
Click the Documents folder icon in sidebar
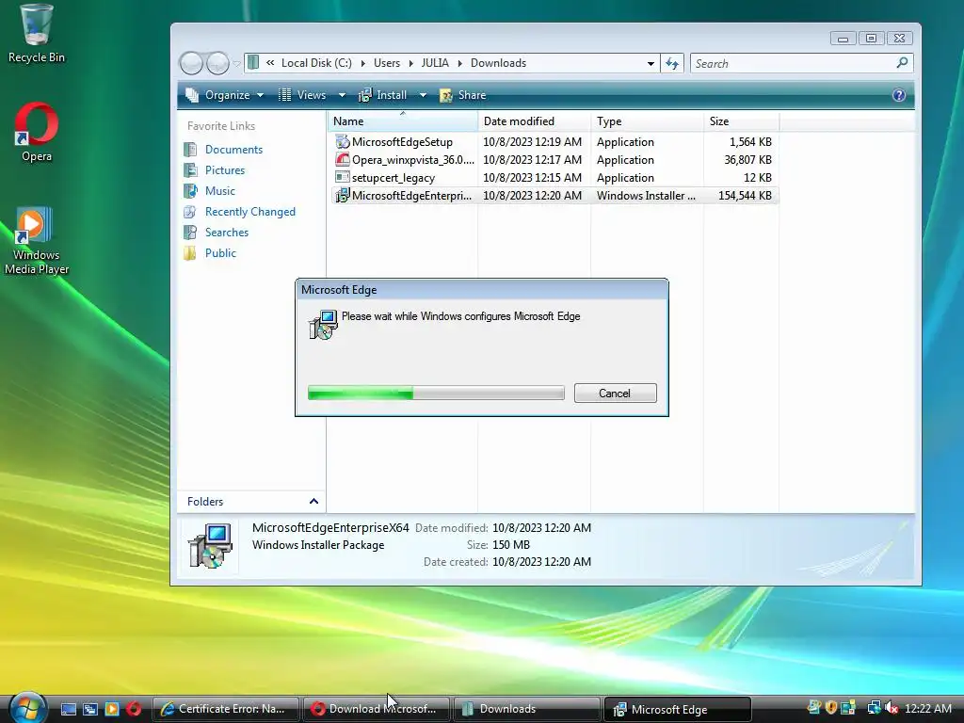click(x=190, y=150)
